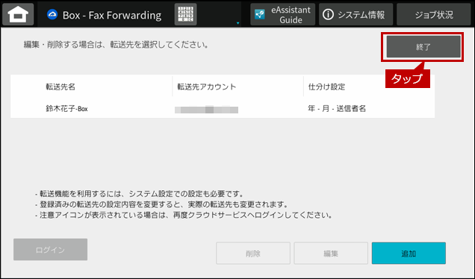Screen dimensions: 475x279
Task: Open システム情報 button
Action: pos(356,14)
